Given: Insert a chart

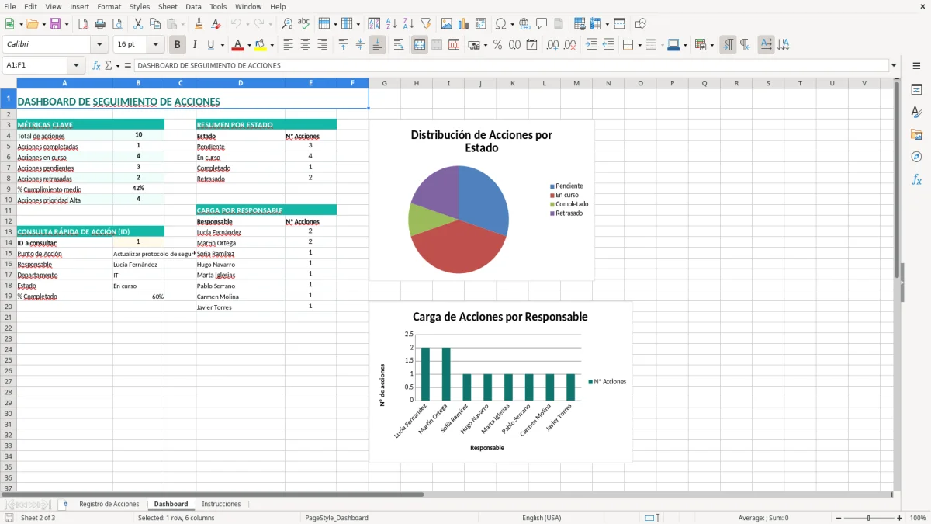Looking at the screenshot, I should 464,24.
